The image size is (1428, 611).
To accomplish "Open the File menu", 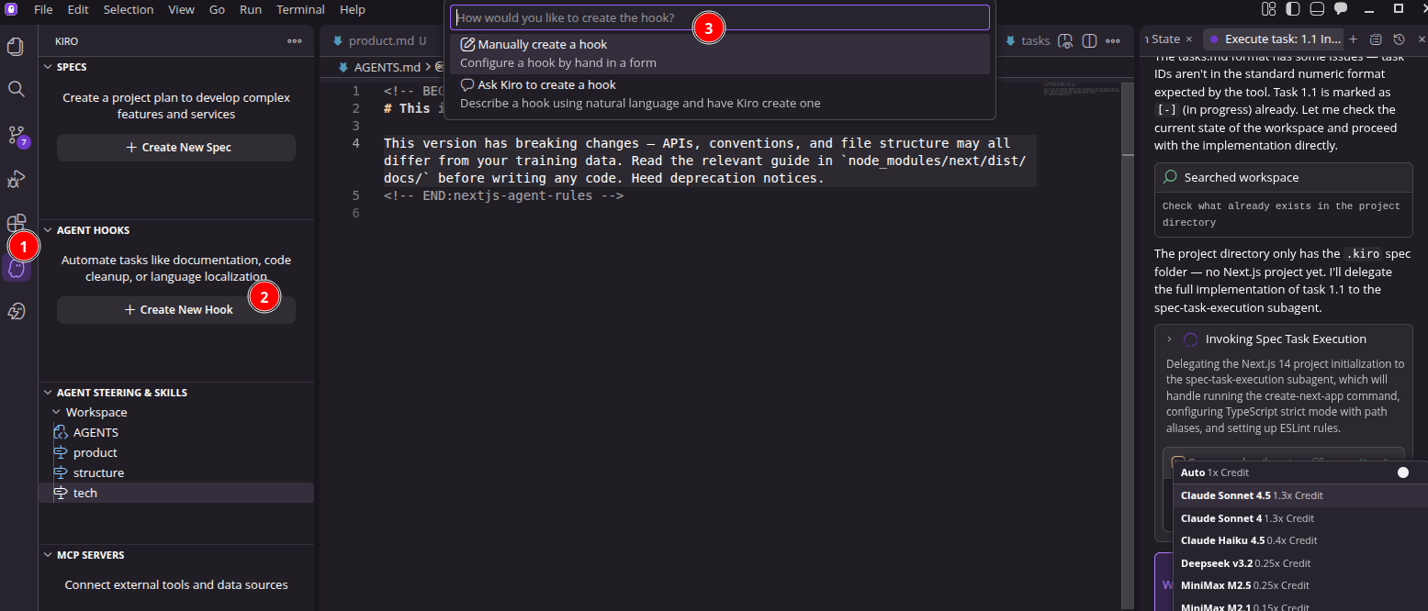I will click(x=43, y=9).
